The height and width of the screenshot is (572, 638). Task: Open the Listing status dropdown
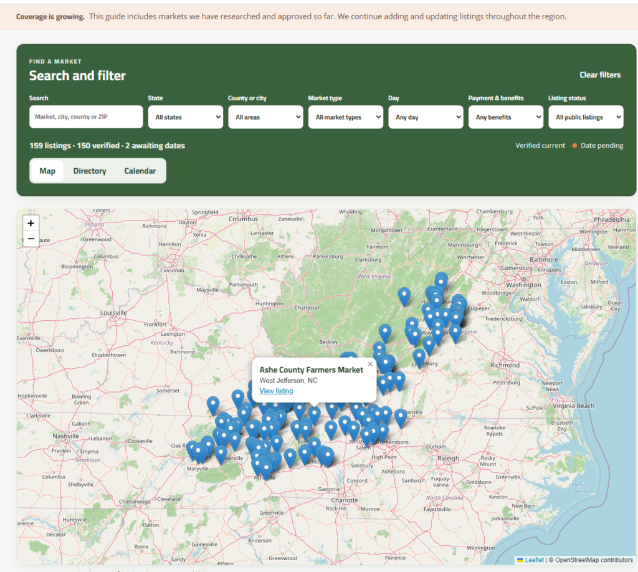(x=586, y=117)
